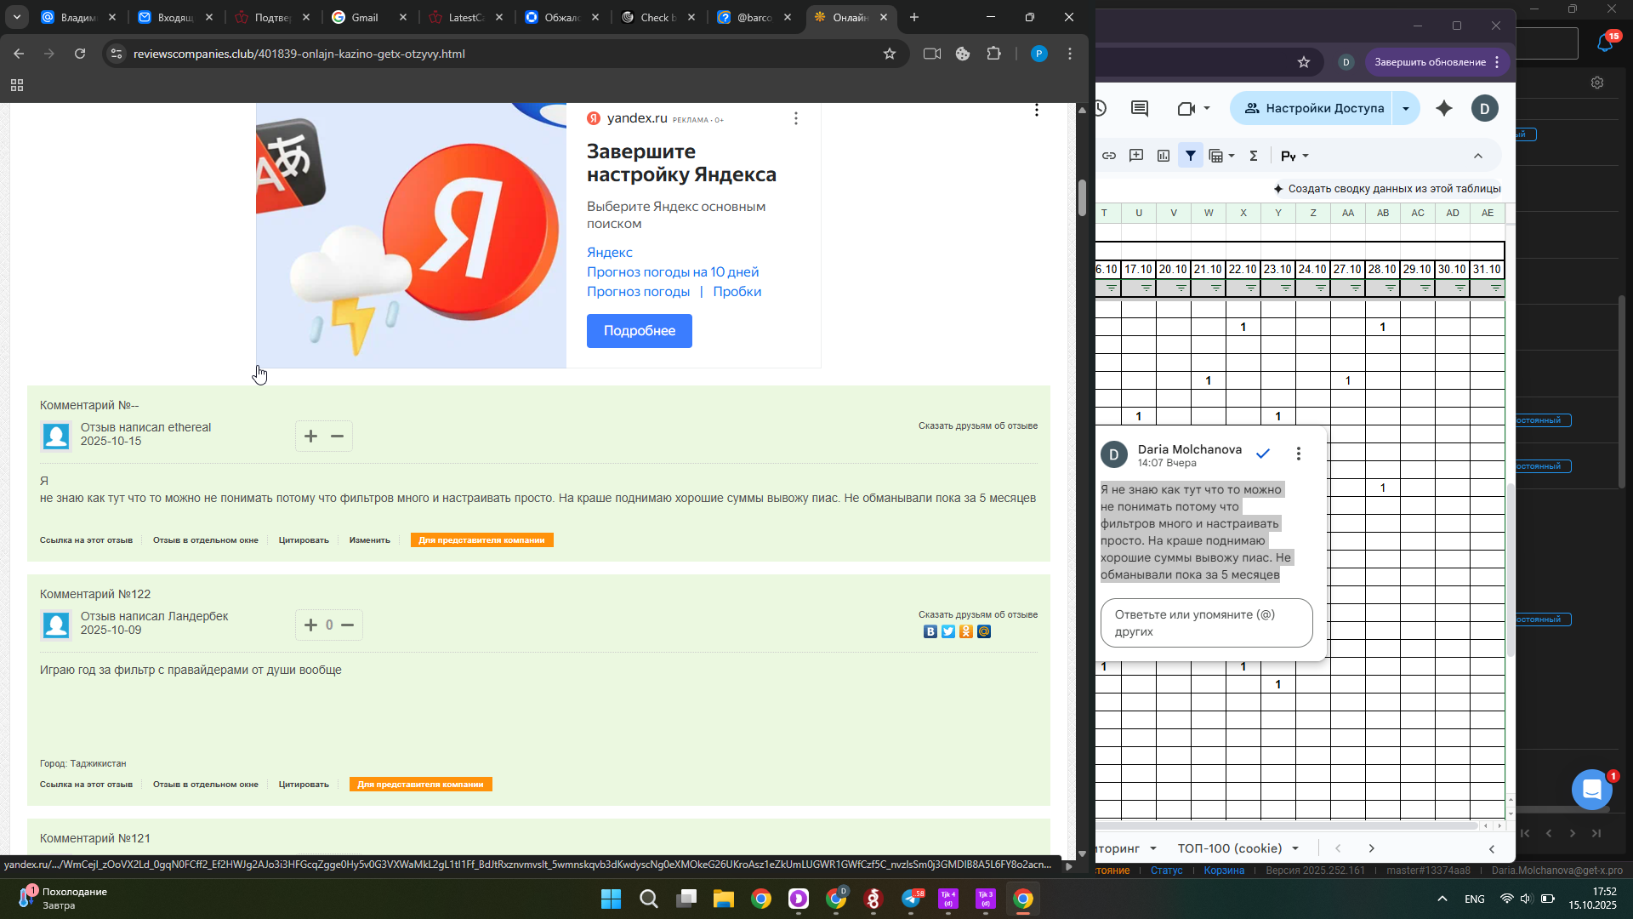1633x919 pixels.
Task: Open the comment history icon
Action: tap(1140, 108)
